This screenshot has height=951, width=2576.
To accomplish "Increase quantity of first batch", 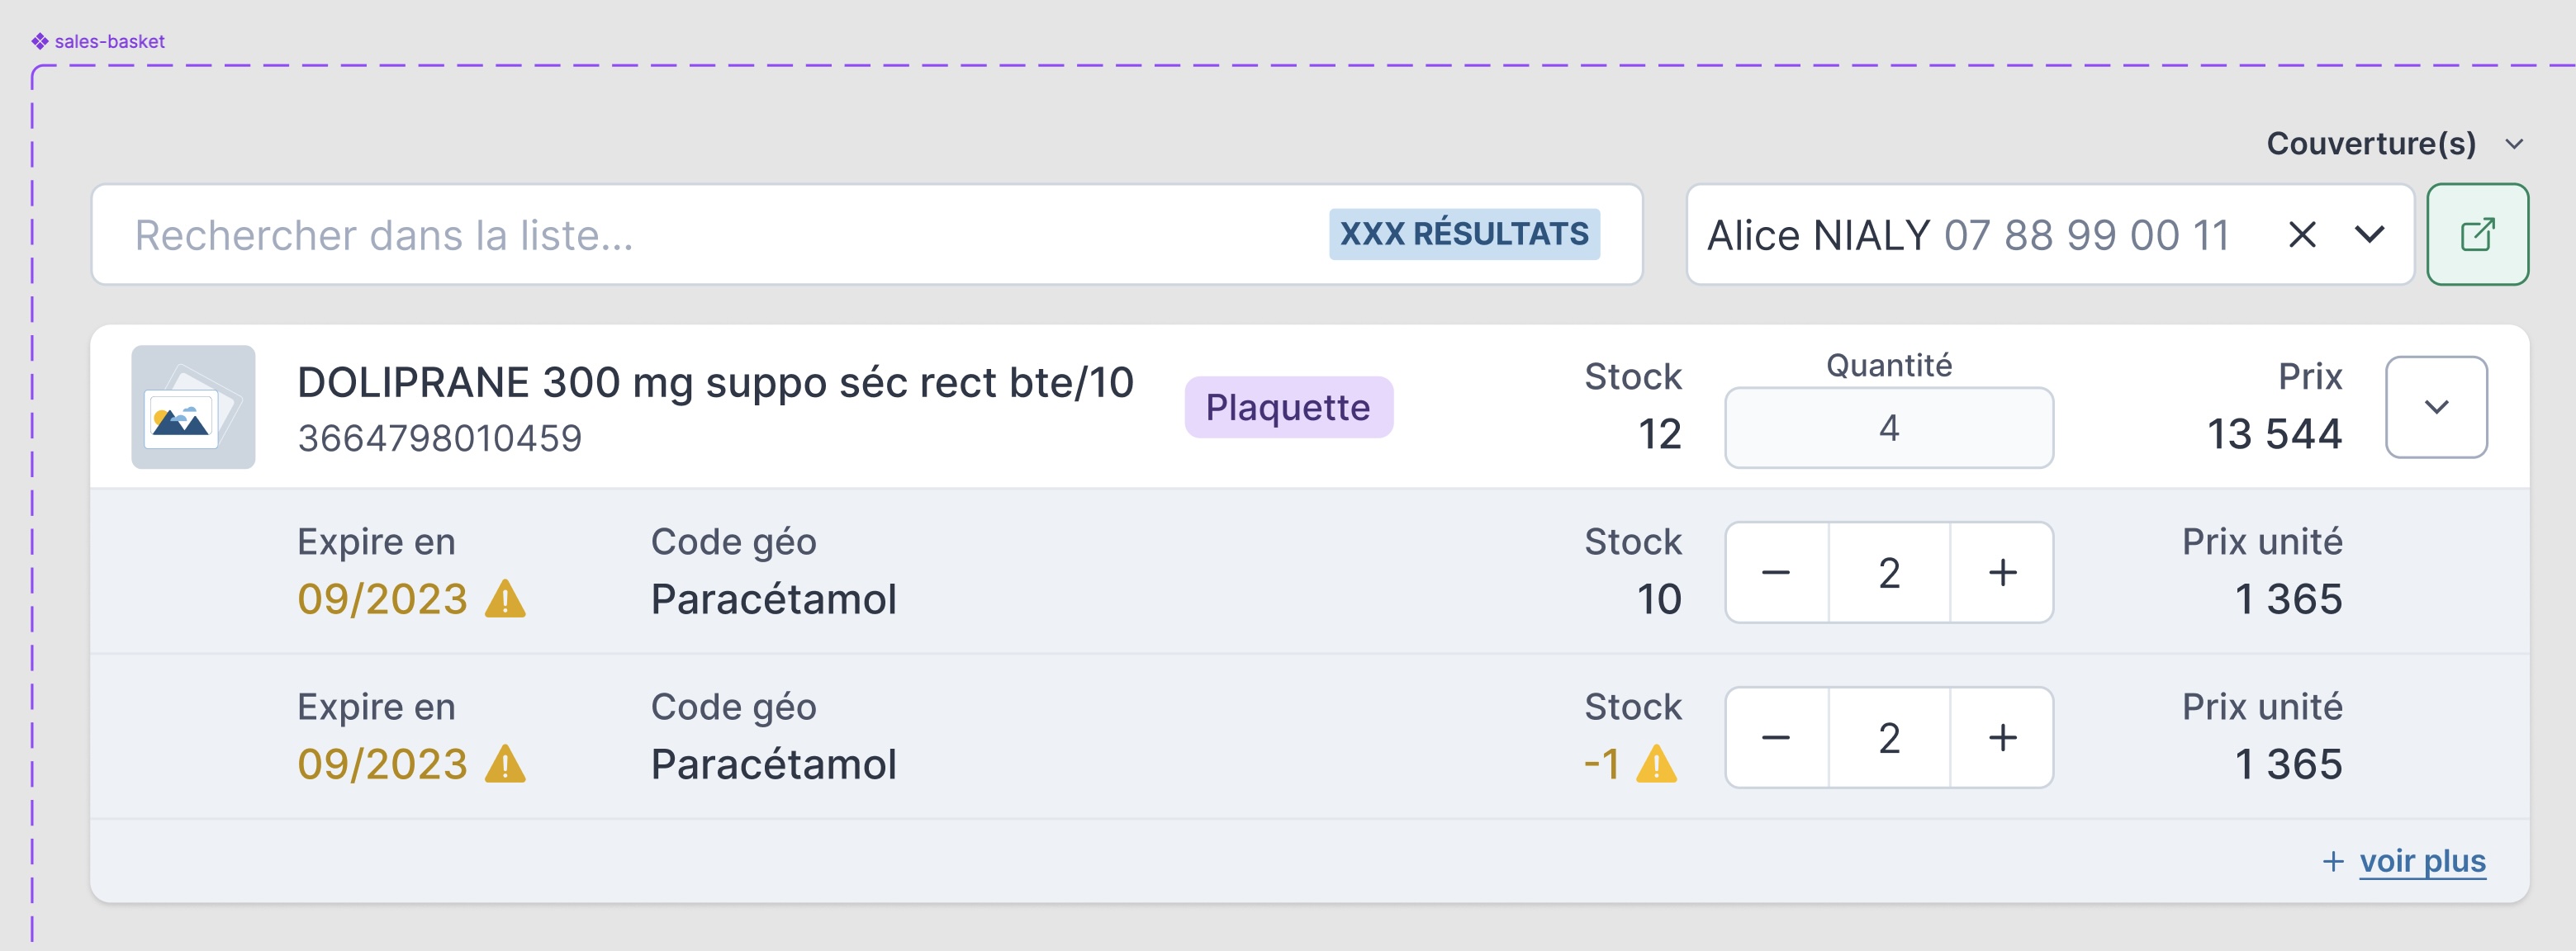I will pos(2002,573).
